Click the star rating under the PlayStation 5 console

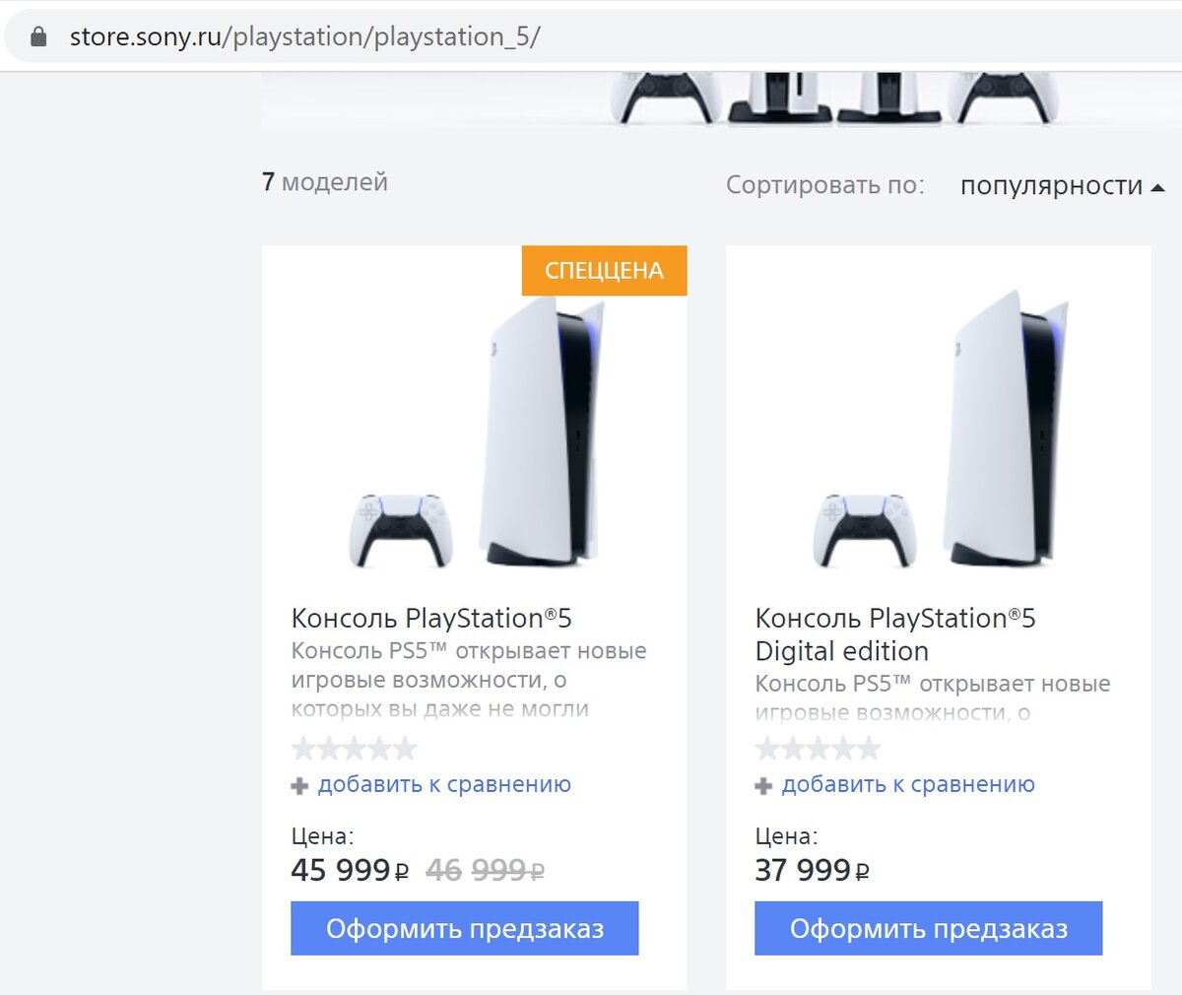click(355, 750)
